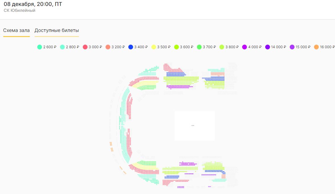The width and height of the screenshot is (335, 194).
Task: Select the 2 600 ₽ price swatch
Action: 40,47
